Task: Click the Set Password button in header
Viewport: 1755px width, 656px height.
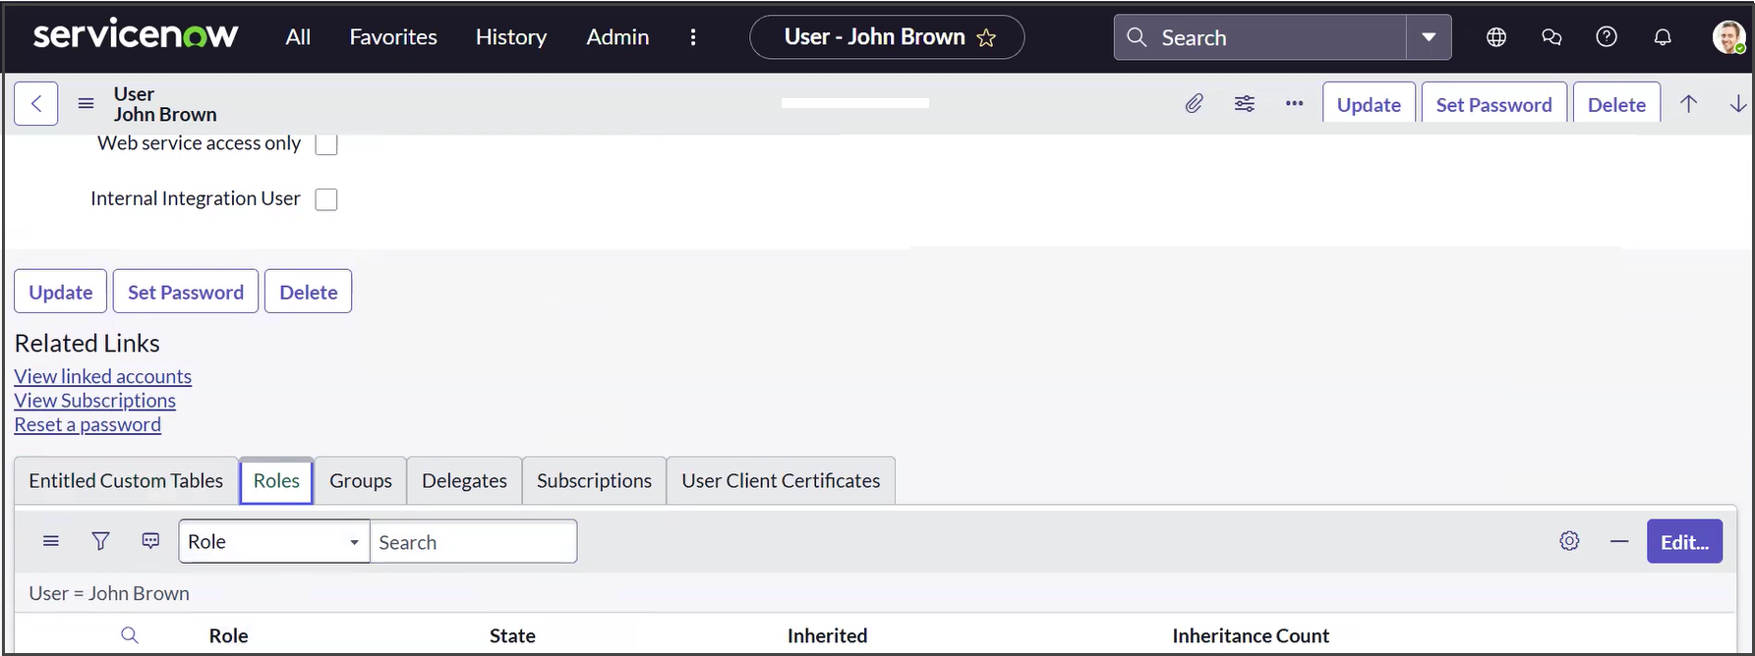Action: (1493, 104)
